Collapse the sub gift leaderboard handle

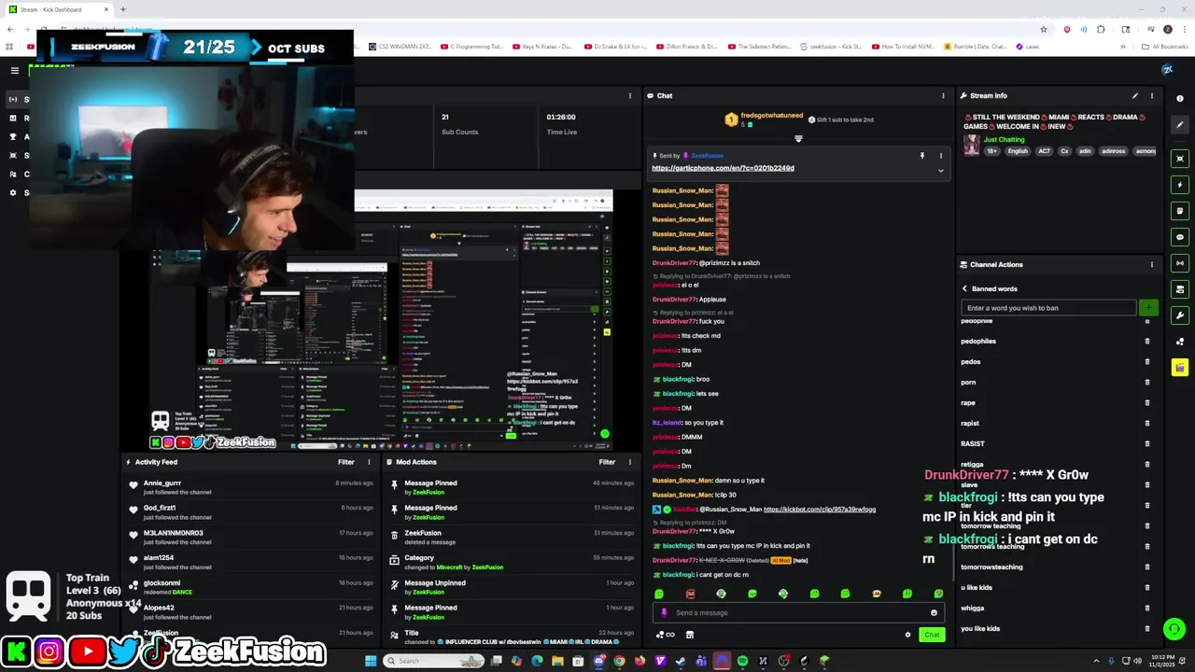798,139
